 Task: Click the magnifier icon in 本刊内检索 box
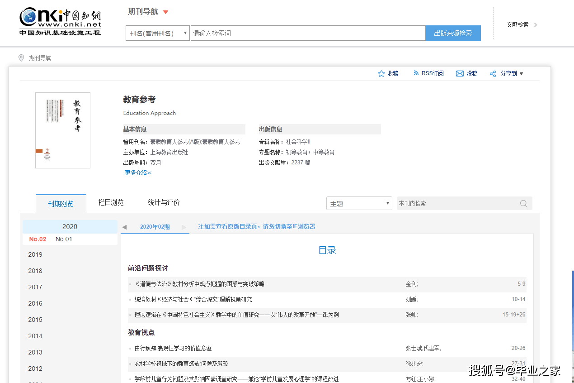(x=523, y=203)
